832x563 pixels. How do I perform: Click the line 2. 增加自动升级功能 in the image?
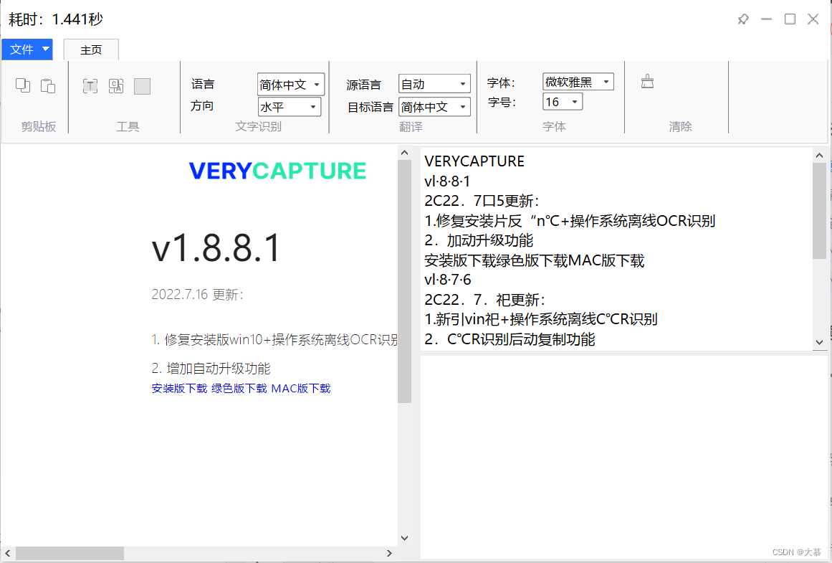(x=211, y=368)
